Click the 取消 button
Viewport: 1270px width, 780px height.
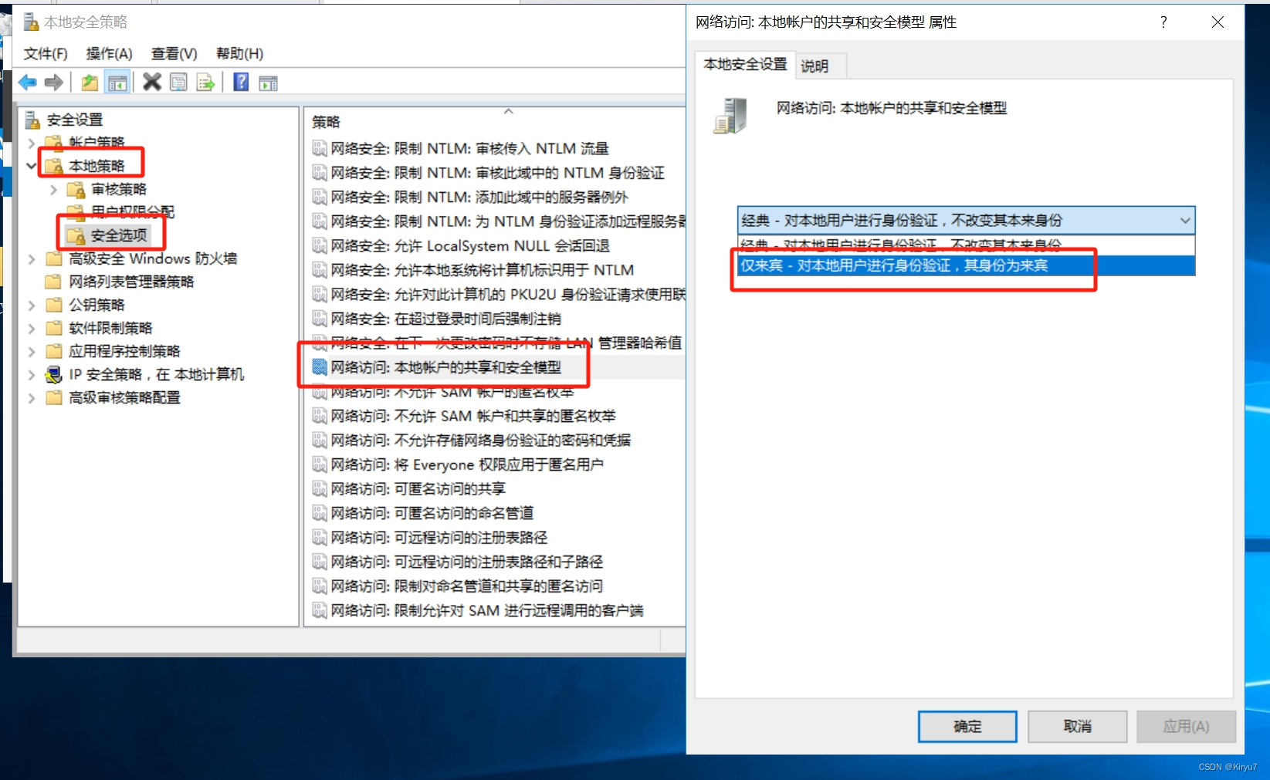[1077, 726]
